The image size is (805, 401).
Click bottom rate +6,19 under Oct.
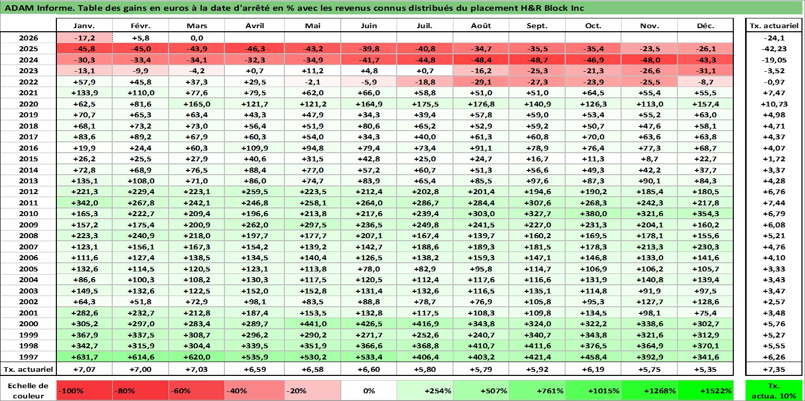[x=593, y=369]
